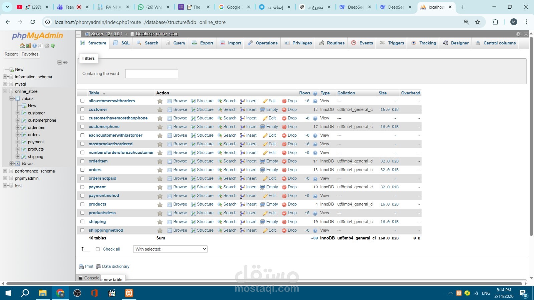The image size is (534, 300).
Task: Open File Explorer on the taskbar
Action: tap(43, 293)
